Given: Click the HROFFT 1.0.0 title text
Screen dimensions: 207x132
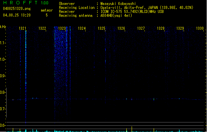Looking at the screenshot, I should pyautogui.click(x=26, y=3).
